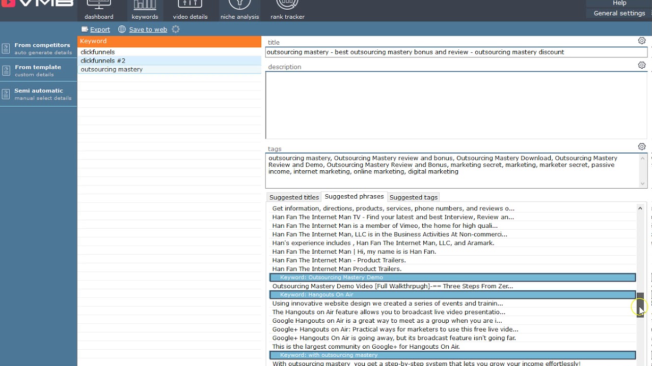Click the suggested phrases scrollbar thumb

coord(640,305)
